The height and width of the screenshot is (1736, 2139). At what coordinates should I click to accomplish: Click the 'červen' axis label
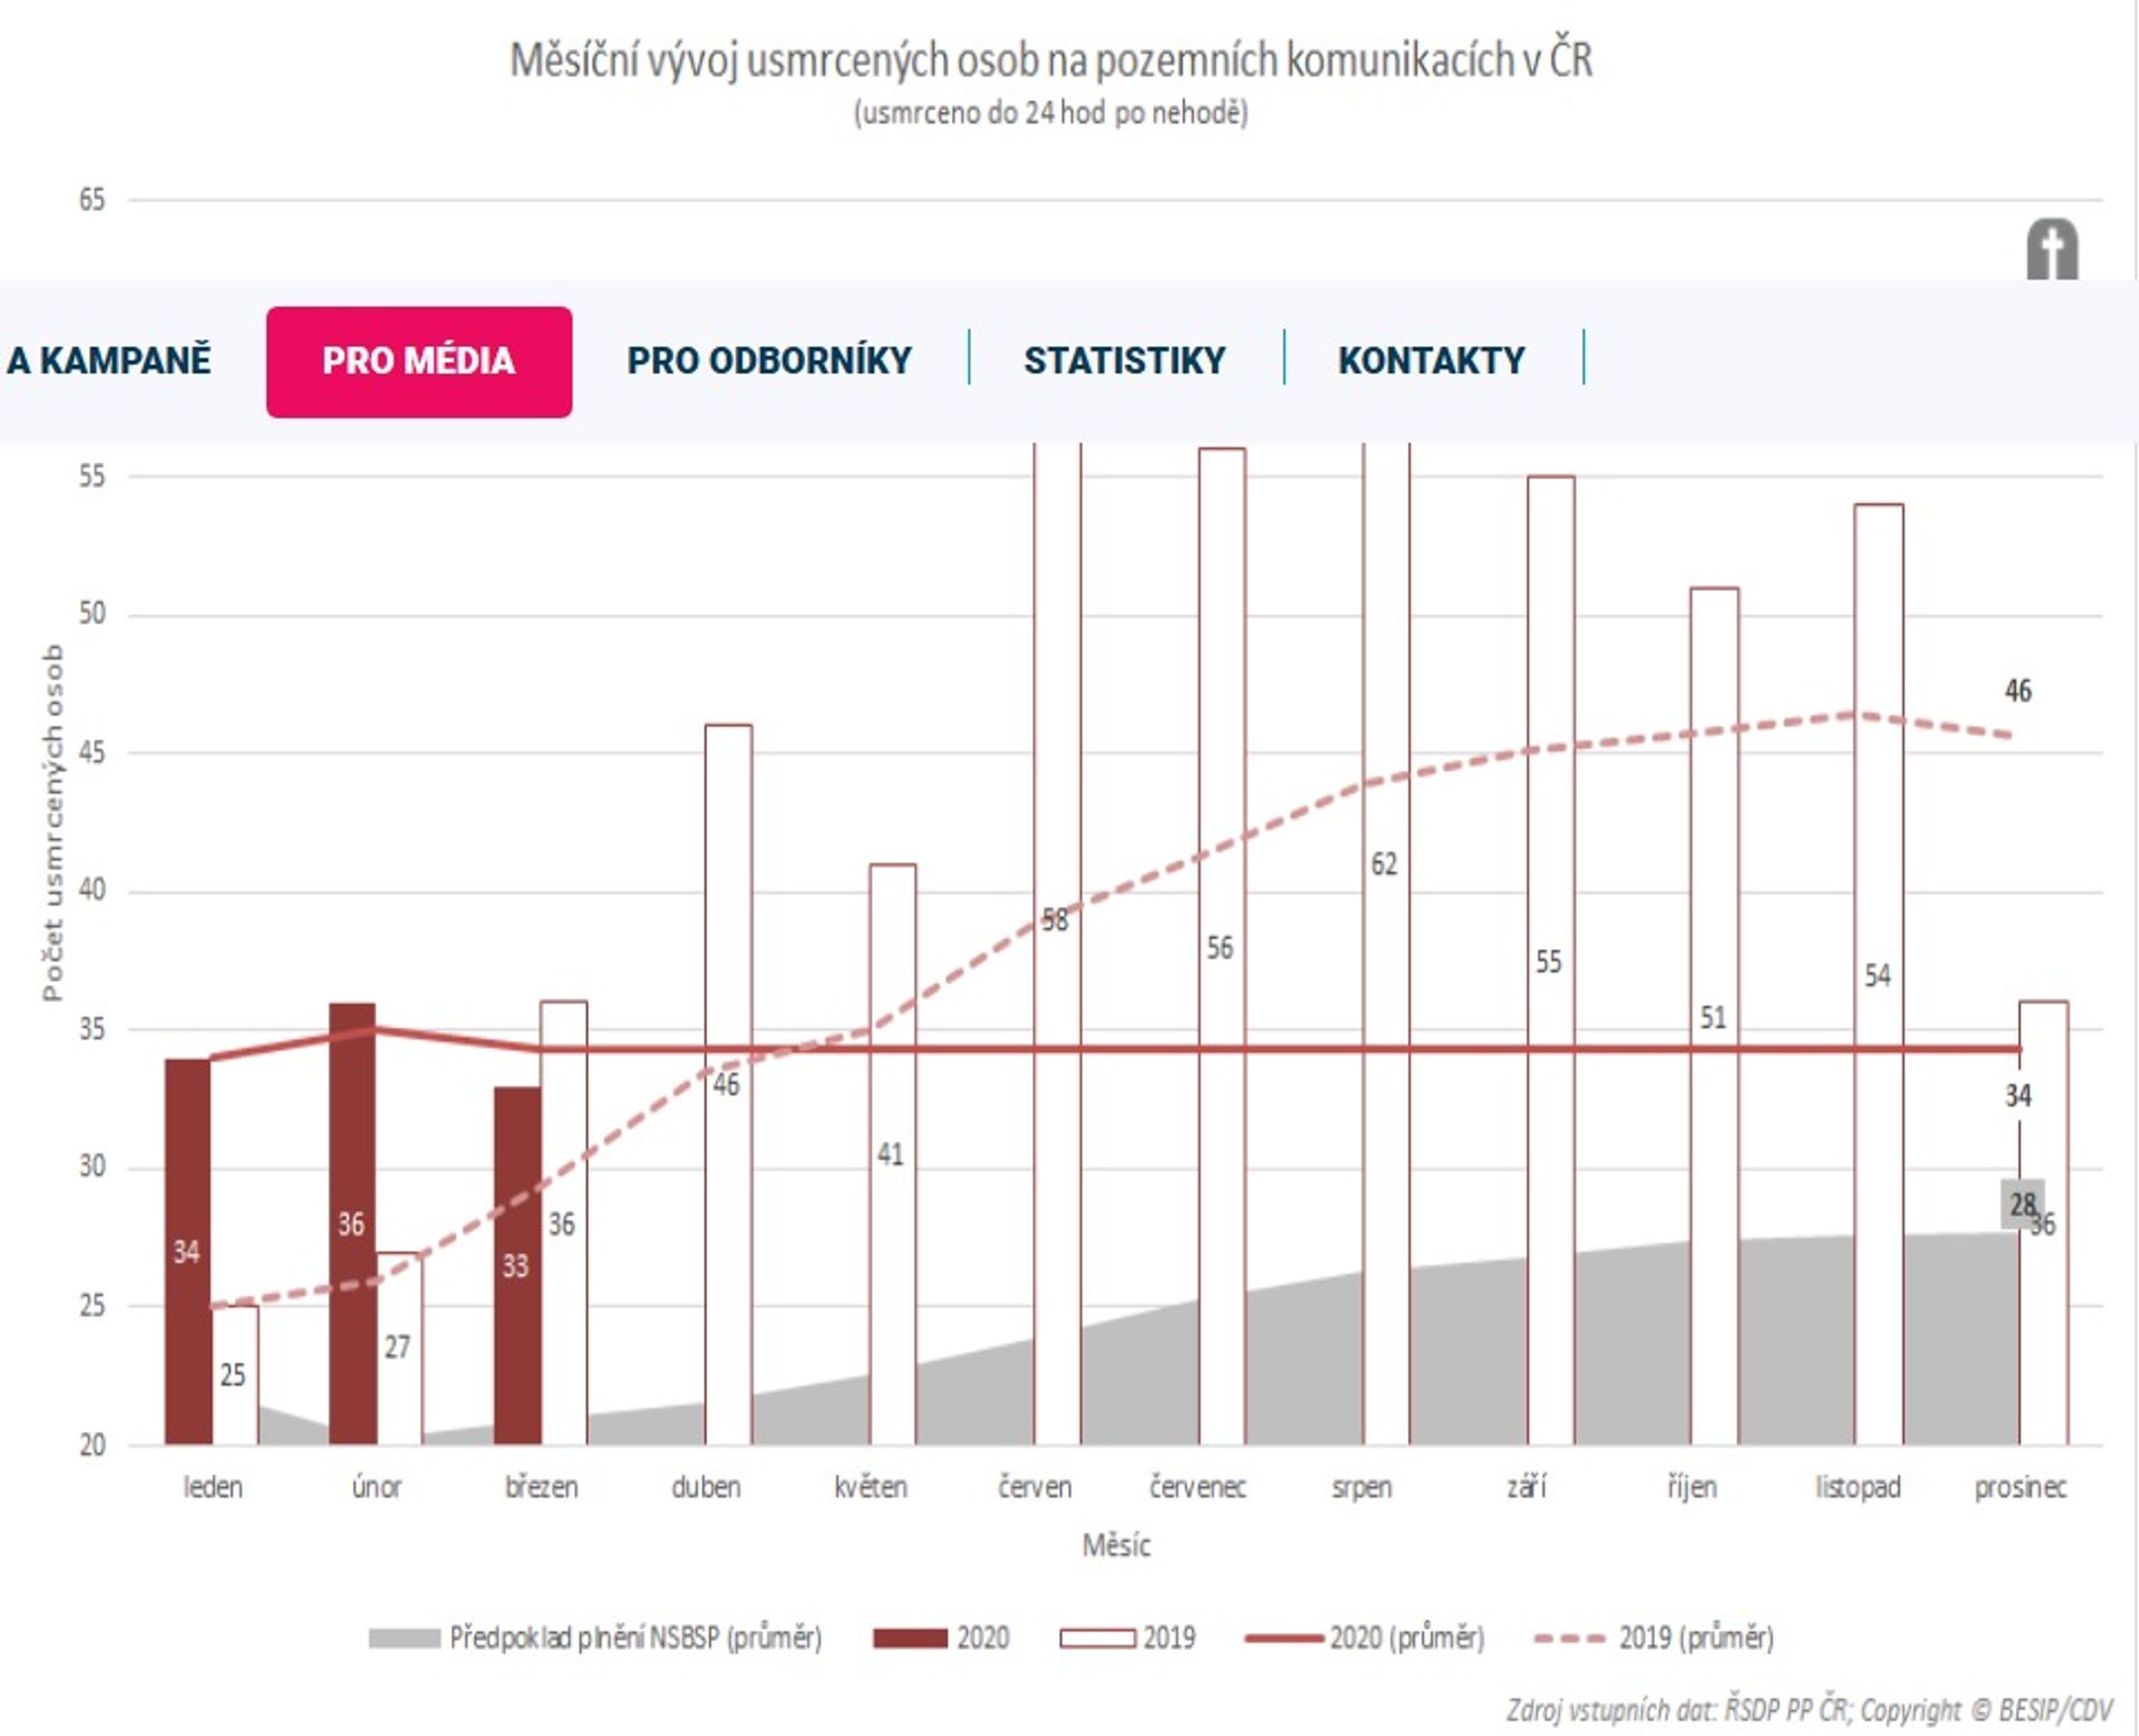coord(1035,1487)
